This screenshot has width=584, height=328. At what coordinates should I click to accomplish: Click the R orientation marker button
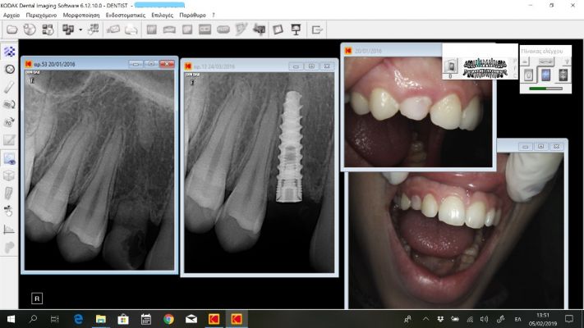[x=37, y=298]
